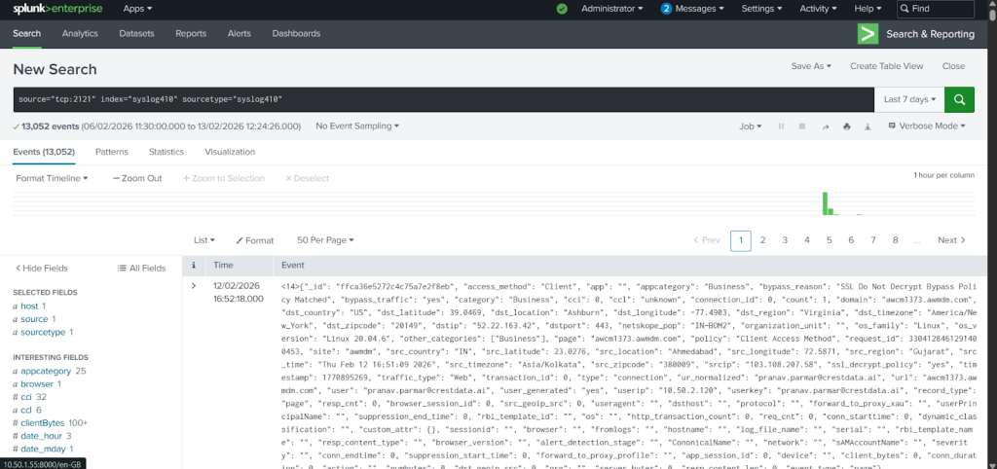997x469 pixels.
Task: Click the Find search box
Action: coord(936,9)
